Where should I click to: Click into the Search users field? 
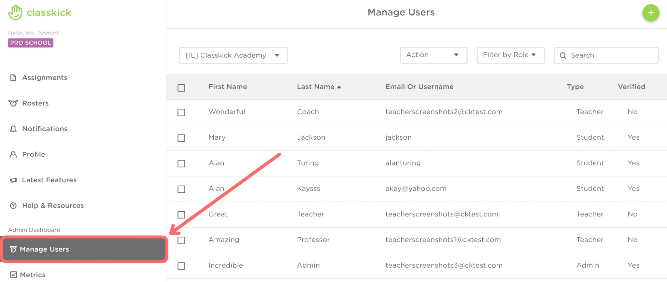point(611,55)
